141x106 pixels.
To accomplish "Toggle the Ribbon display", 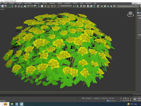I will point(88,6).
